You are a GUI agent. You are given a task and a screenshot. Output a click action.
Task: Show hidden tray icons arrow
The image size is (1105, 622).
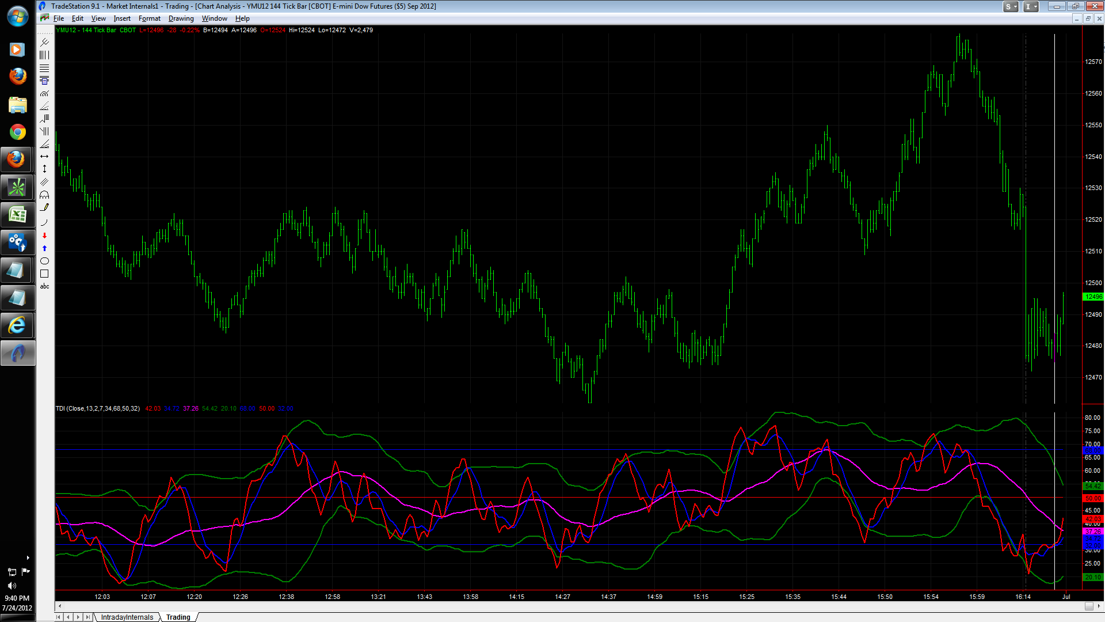click(x=28, y=557)
